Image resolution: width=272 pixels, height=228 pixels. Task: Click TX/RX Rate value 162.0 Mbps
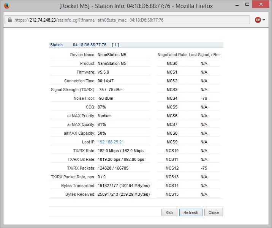120,151
